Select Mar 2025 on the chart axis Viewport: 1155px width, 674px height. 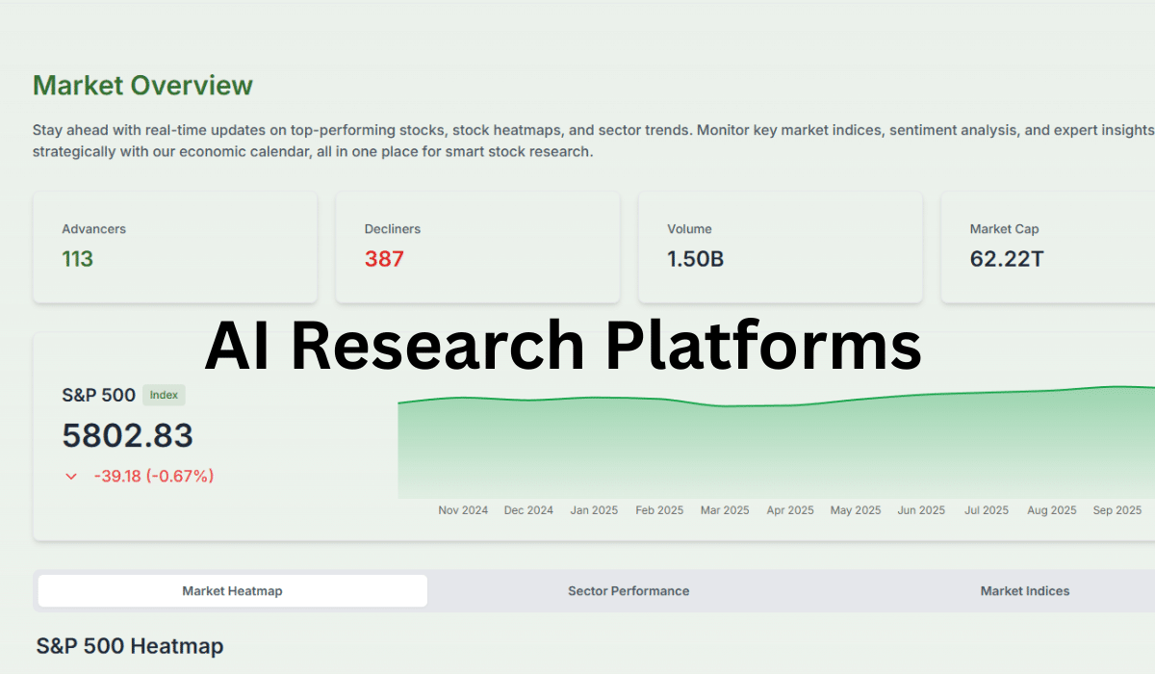725,510
